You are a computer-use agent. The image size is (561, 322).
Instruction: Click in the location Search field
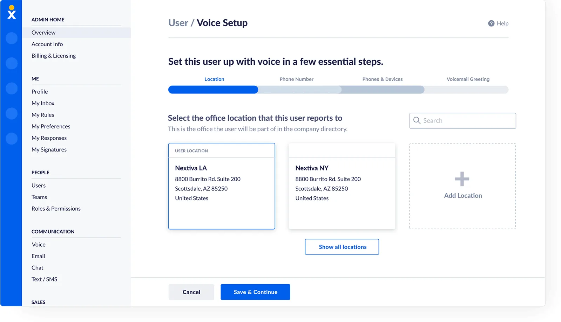point(462,121)
